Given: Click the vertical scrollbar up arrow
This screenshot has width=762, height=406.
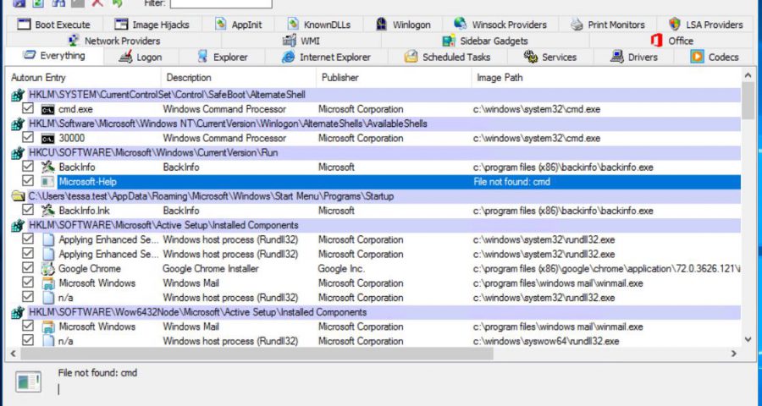Looking at the screenshot, I should tap(748, 76).
